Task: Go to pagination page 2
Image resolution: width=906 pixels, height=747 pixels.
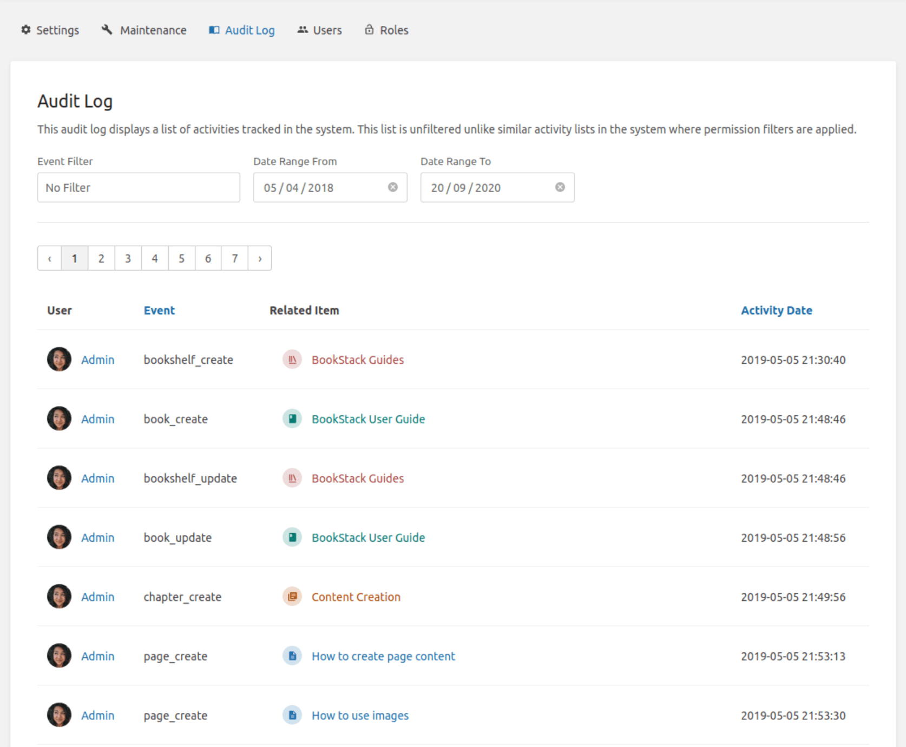Action: point(101,259)
